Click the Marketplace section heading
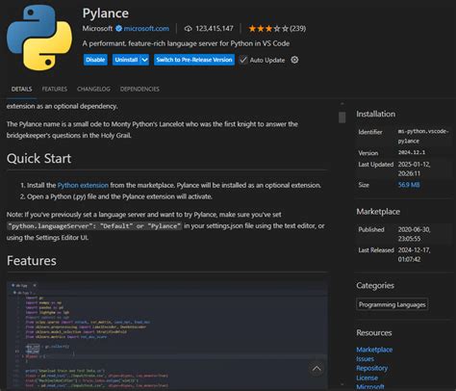 pyautogui.click(x=378, y=212)
